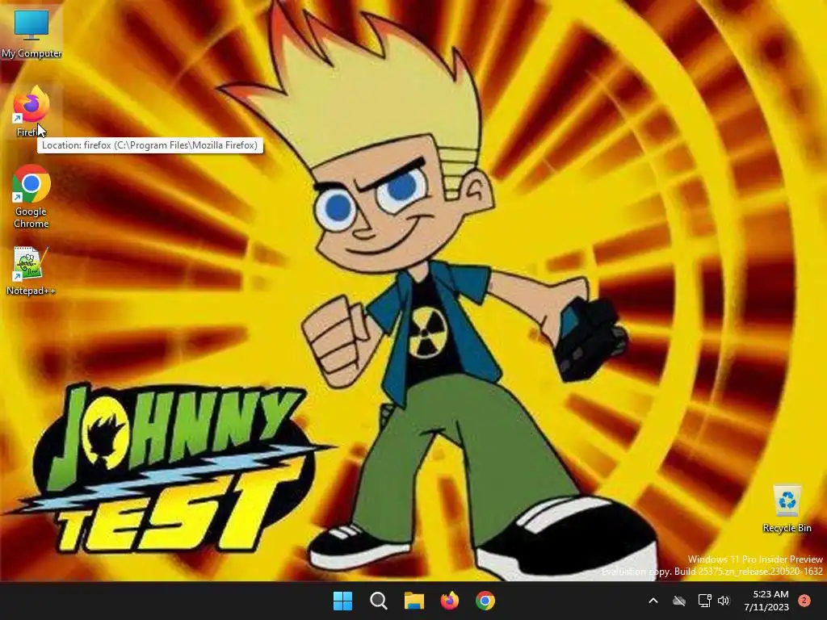Select the Google Chrome desktop shortcut
The width and height of the screenshot is (827, 620).
[31, 197]
